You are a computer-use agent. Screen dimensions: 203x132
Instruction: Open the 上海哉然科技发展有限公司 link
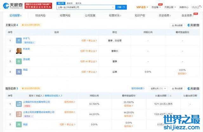point(37,102)
